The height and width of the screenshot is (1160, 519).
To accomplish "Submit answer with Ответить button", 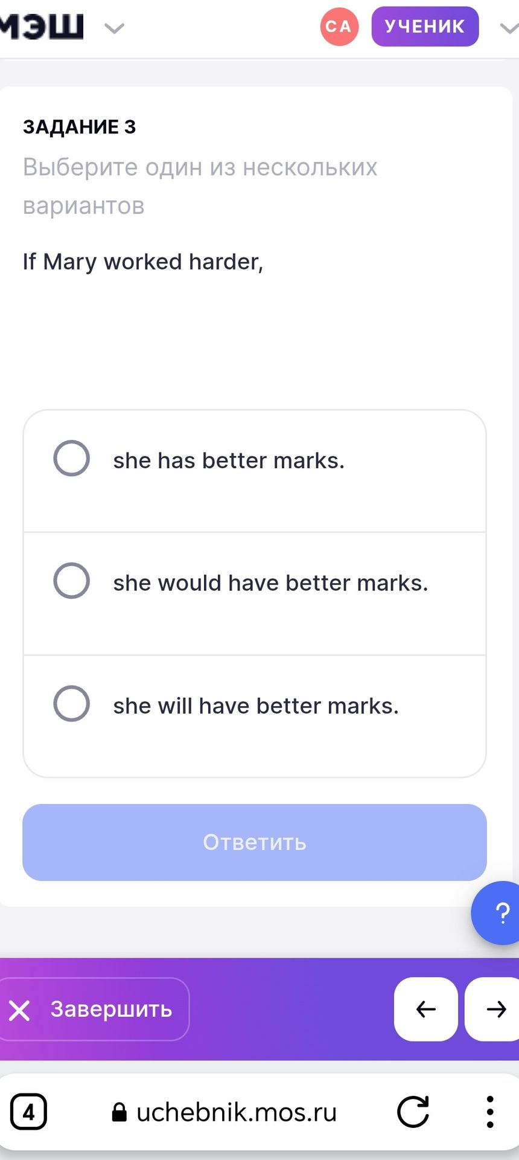I will 255,842.
